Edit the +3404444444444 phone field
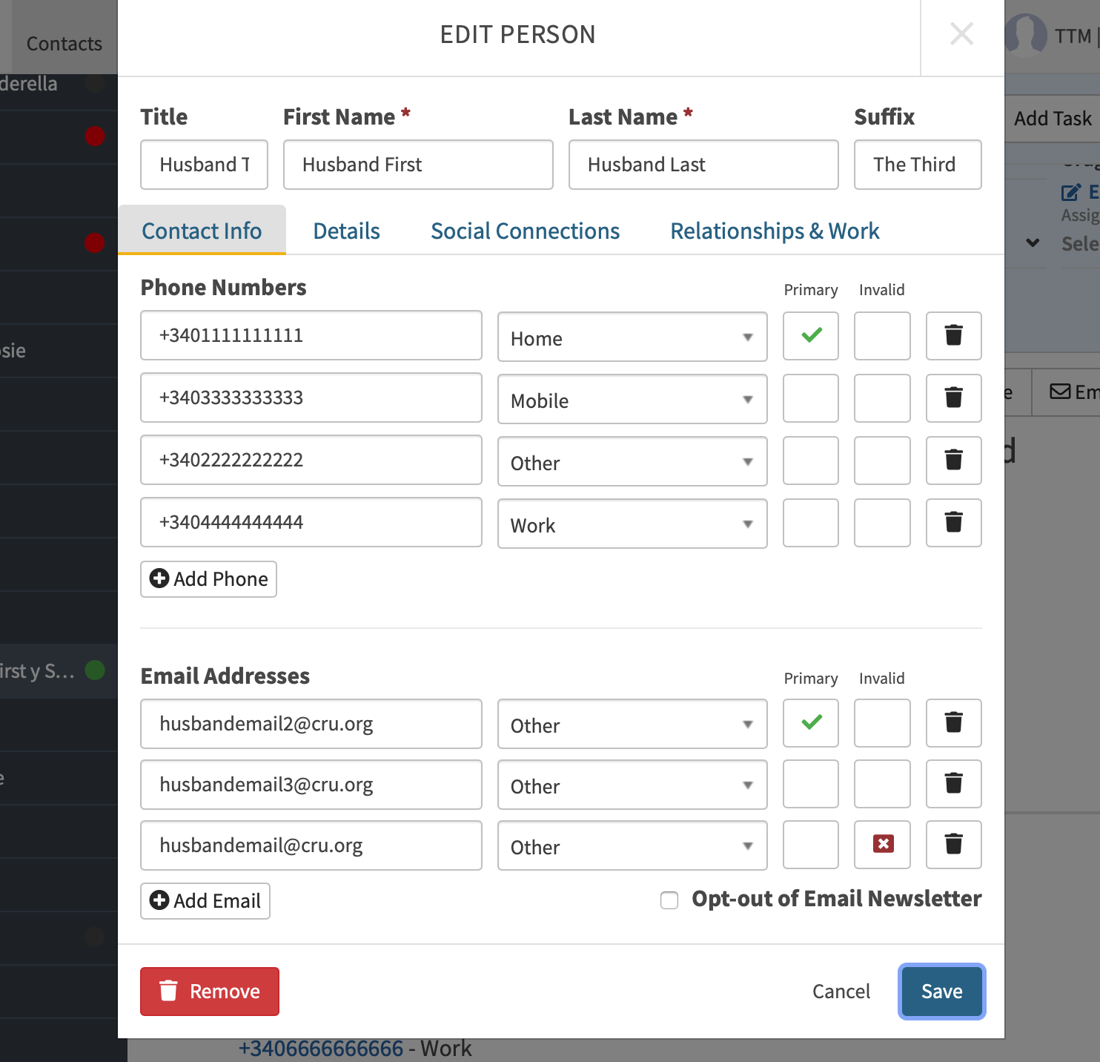This screenshot has width=1100, height=1062. tap(311, 522)
